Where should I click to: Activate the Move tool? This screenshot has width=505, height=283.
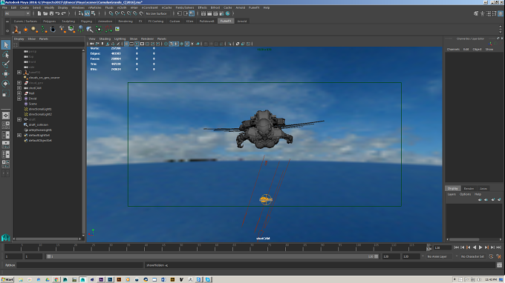(x=5, y=74)
